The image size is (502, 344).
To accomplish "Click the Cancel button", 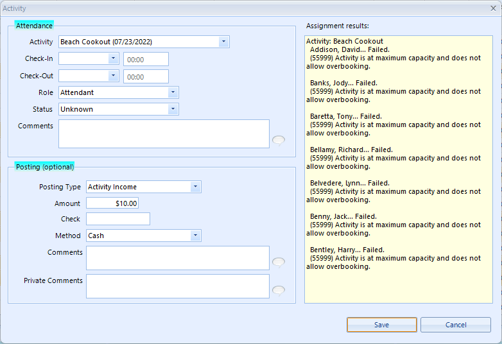I will tap(456, 325).
